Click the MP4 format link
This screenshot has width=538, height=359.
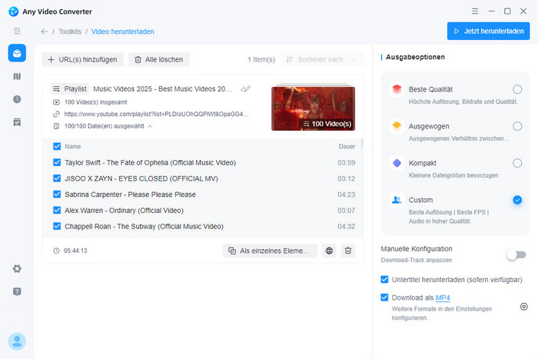click(443, 298)
